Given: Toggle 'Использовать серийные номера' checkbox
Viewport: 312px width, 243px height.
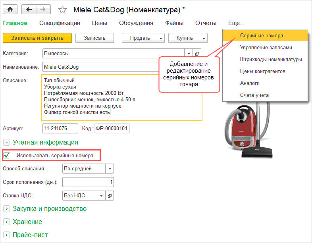Looking at the screenshot, I should [x=7, y=155].
